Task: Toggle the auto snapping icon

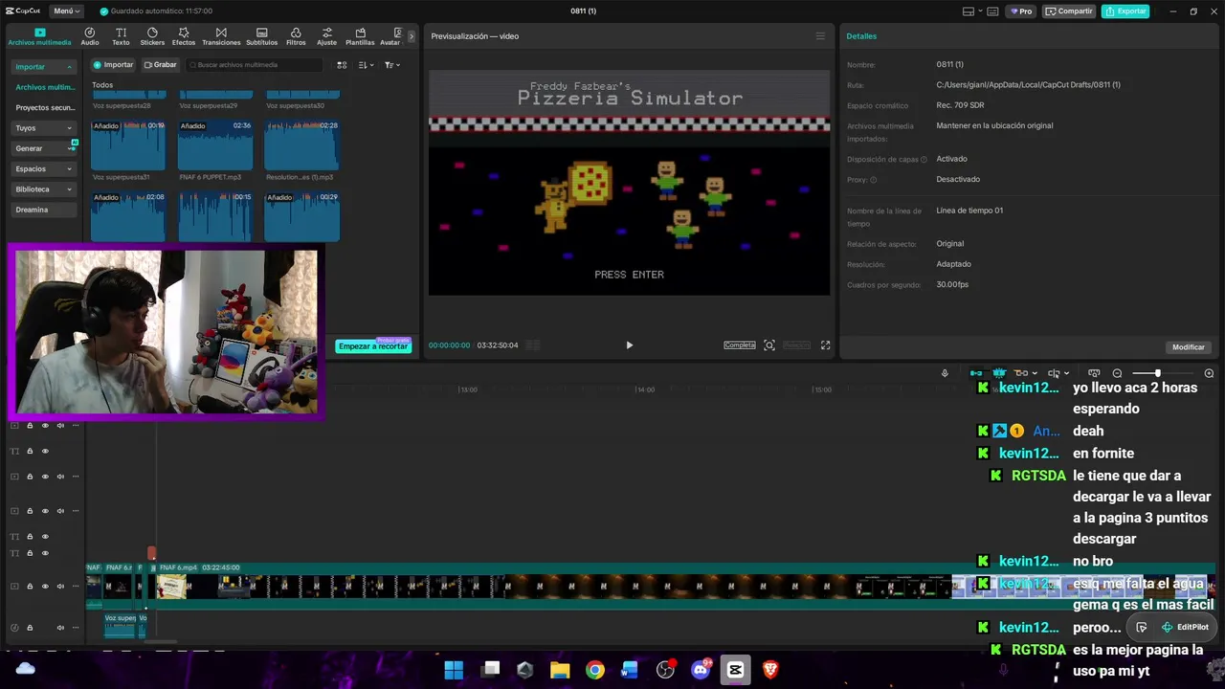Action: tap(999, 373)
